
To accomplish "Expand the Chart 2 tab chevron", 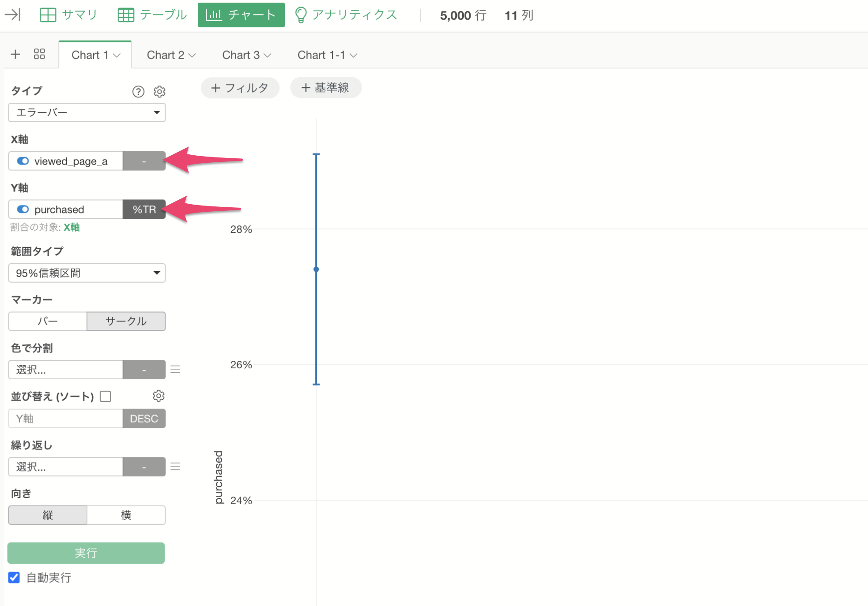I will click(192, 56).
